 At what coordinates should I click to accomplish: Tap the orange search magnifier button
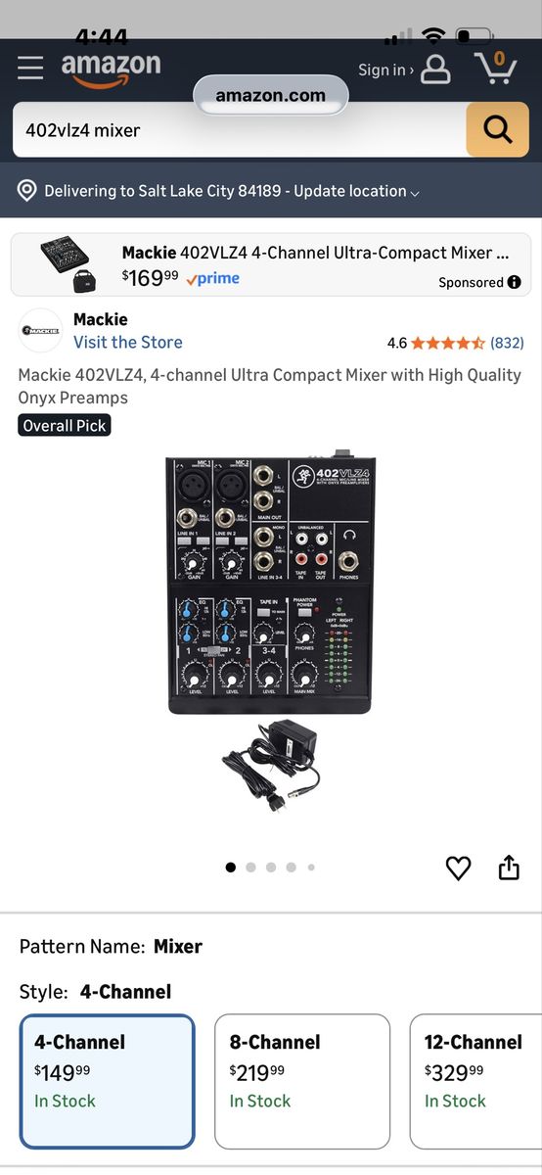(x=497, y=129)
